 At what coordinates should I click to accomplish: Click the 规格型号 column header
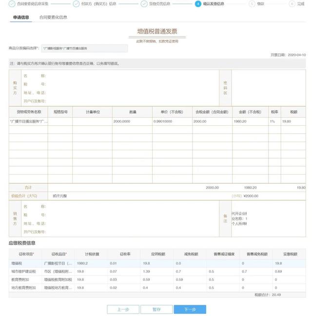tap(60, 112)
